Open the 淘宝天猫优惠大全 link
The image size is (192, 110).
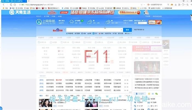click(x=139, y=30)
